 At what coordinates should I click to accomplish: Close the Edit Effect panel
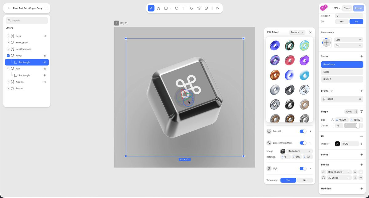pyautogui.click(x=310, y=32)
